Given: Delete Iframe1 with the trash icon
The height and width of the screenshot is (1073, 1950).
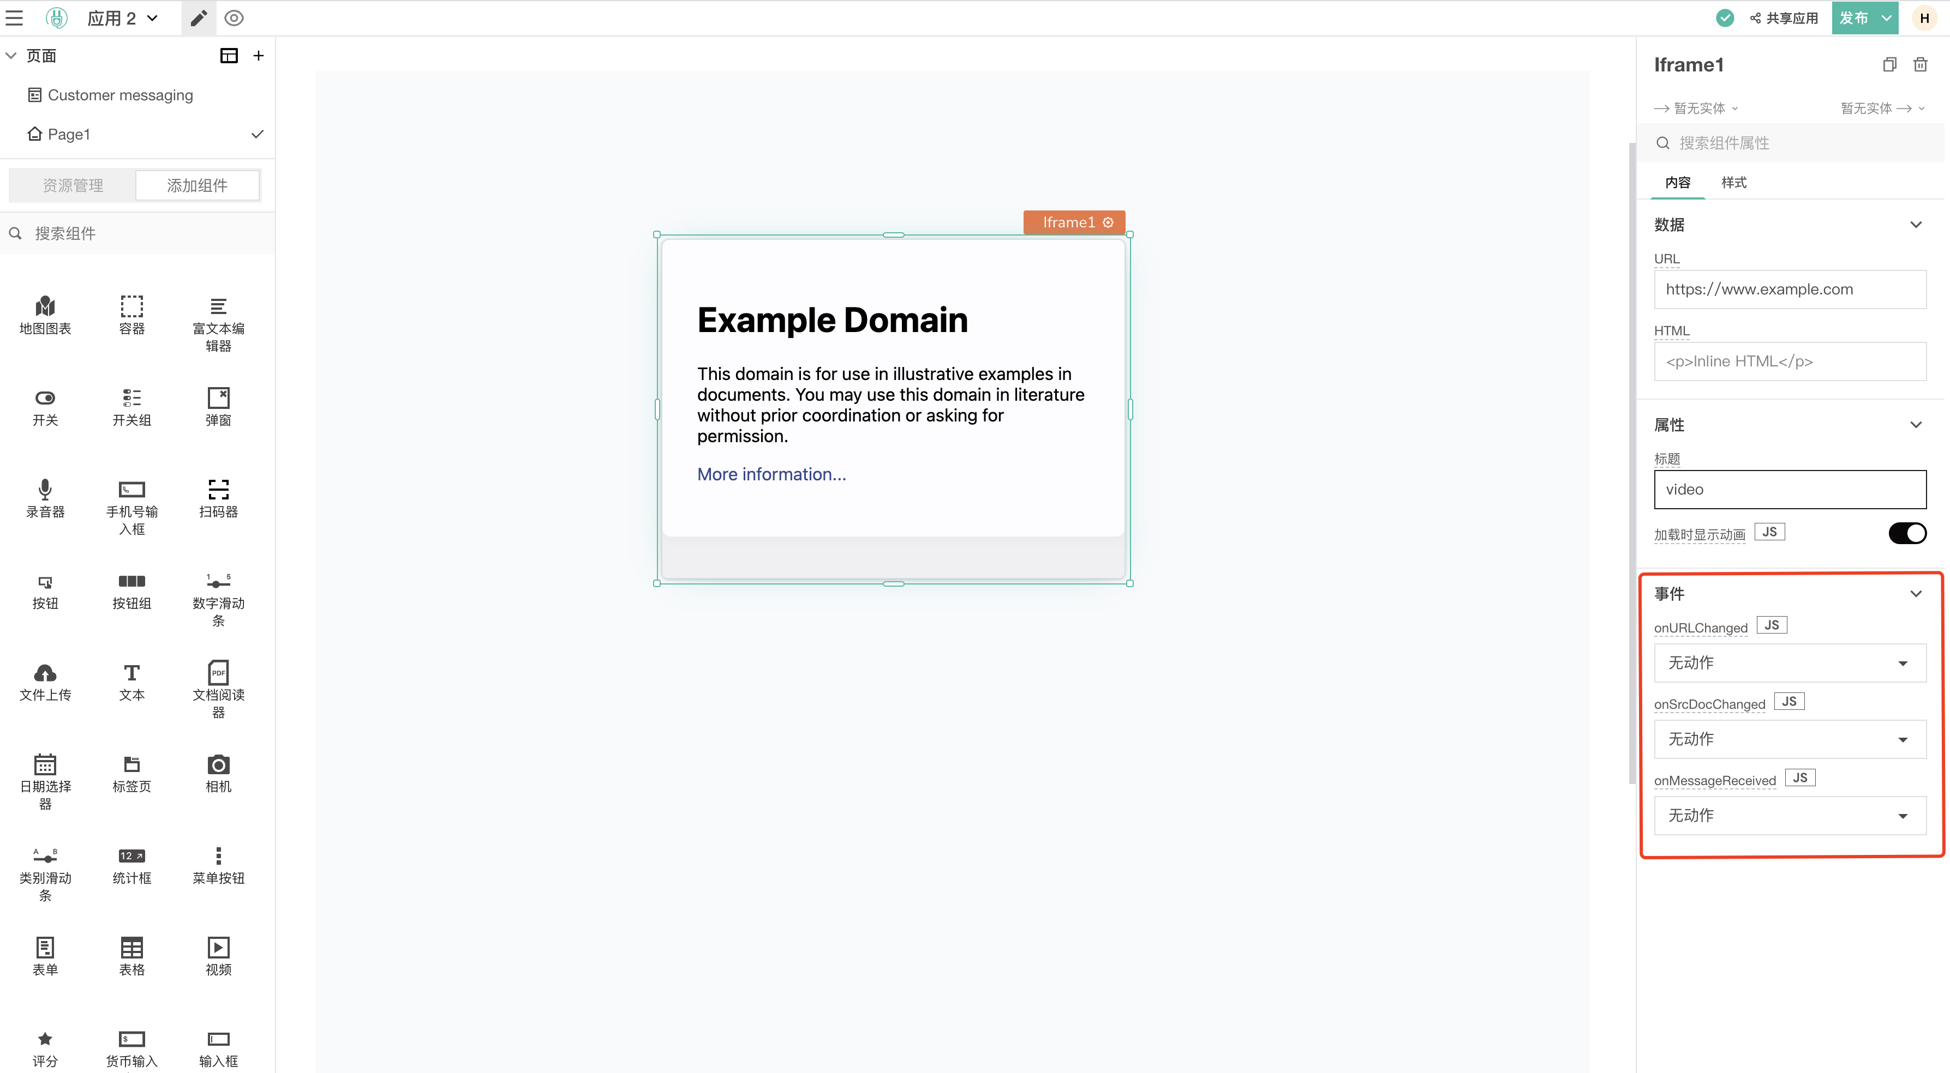Looking at the screenshot, I should tap(1921, 64).
